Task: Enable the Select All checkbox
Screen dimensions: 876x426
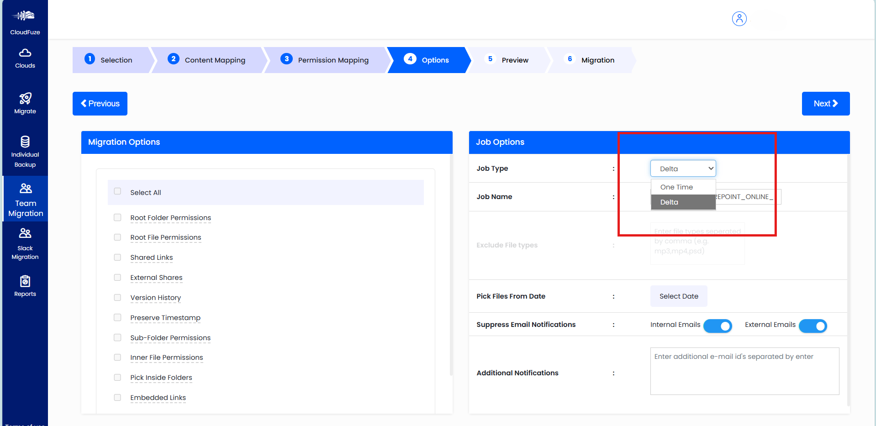Action: [x=117, y=192]
